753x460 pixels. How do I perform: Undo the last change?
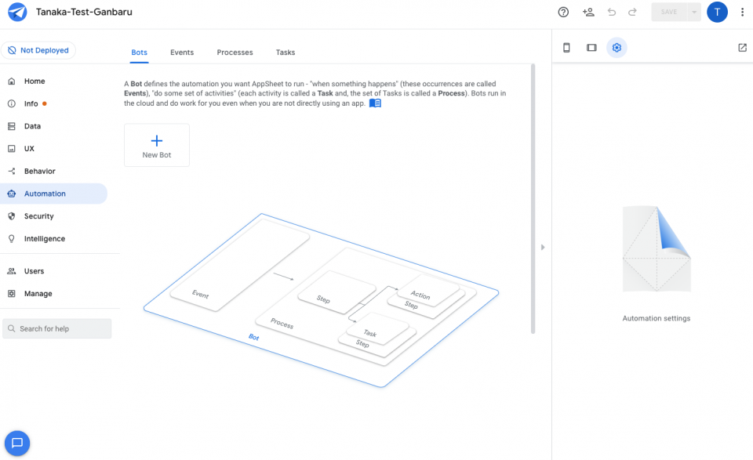[611, 12]
